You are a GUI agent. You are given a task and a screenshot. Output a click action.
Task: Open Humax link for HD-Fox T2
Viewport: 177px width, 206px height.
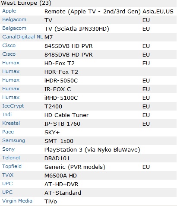(11, 63)
